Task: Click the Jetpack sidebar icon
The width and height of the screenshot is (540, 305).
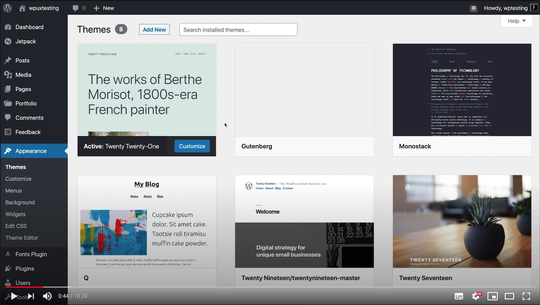Action: tap(8, 41)
